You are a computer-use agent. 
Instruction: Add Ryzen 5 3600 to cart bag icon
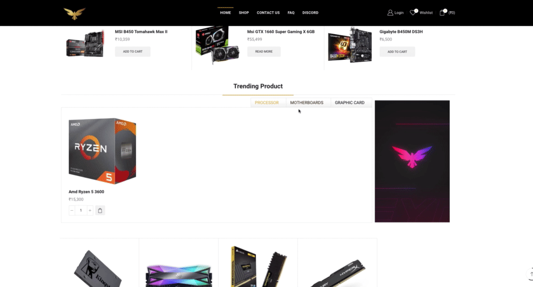[x=100, y=211]
